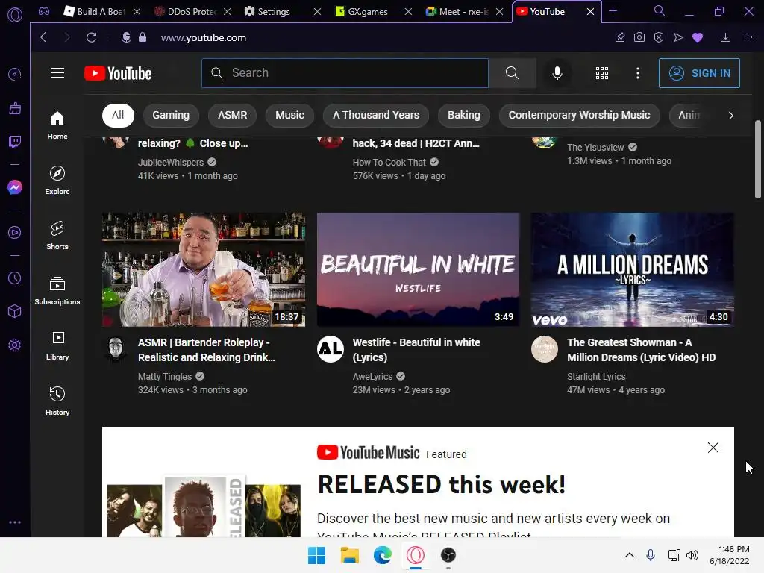764x573 pixels.
Task: Play A Million Dreams thumbnail
Action: pyautogui.click(x=633, y=269)
